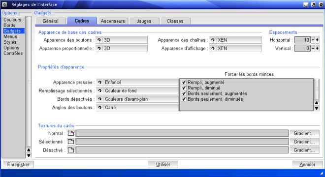Select Options entry in the sidebar list
This screenshot has width=325, height=177.
click(x=14, y=48)
